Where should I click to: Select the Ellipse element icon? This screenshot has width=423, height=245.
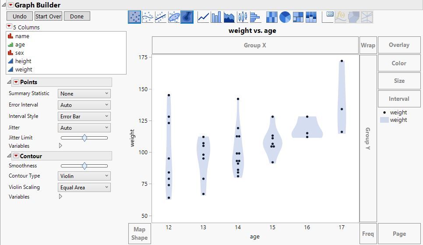(174, 17)
